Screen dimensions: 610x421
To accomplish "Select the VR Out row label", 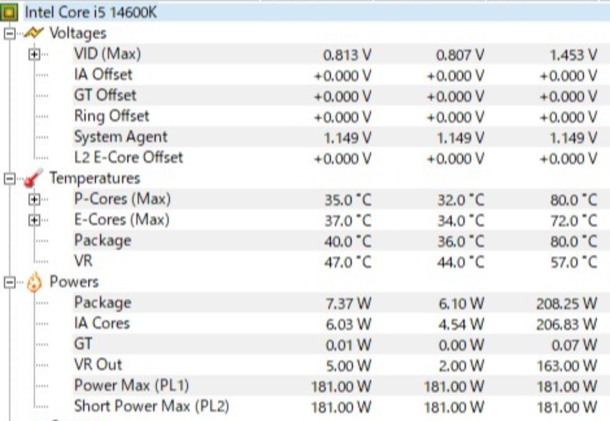I will pyautogui.click(x=98, y=364).
